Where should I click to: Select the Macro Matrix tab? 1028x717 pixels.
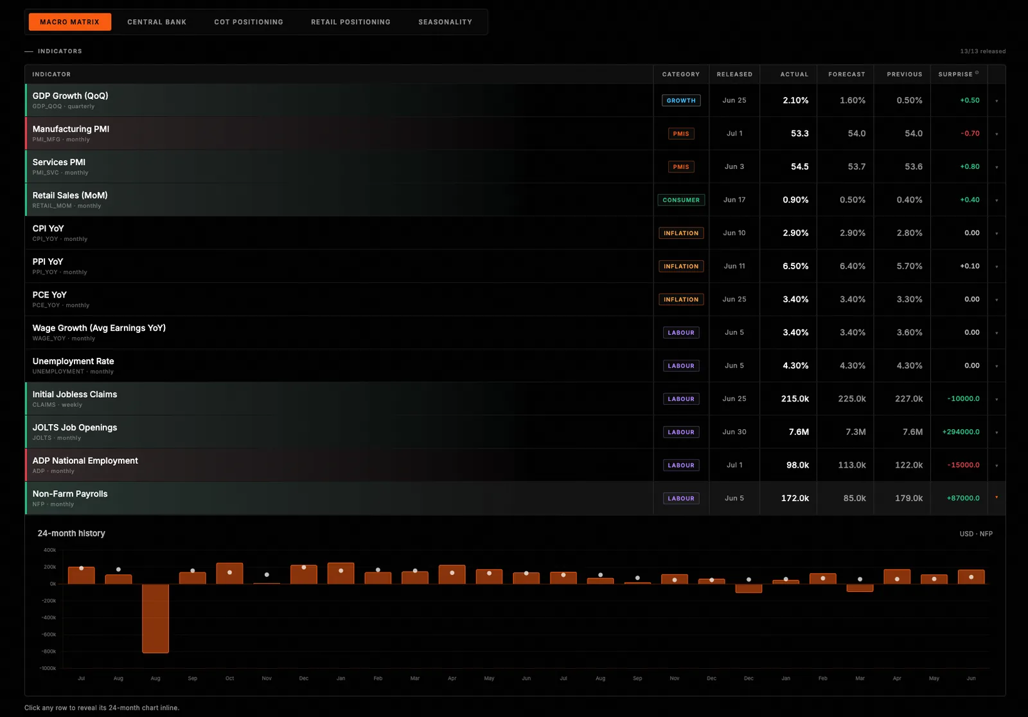[70, 22]
